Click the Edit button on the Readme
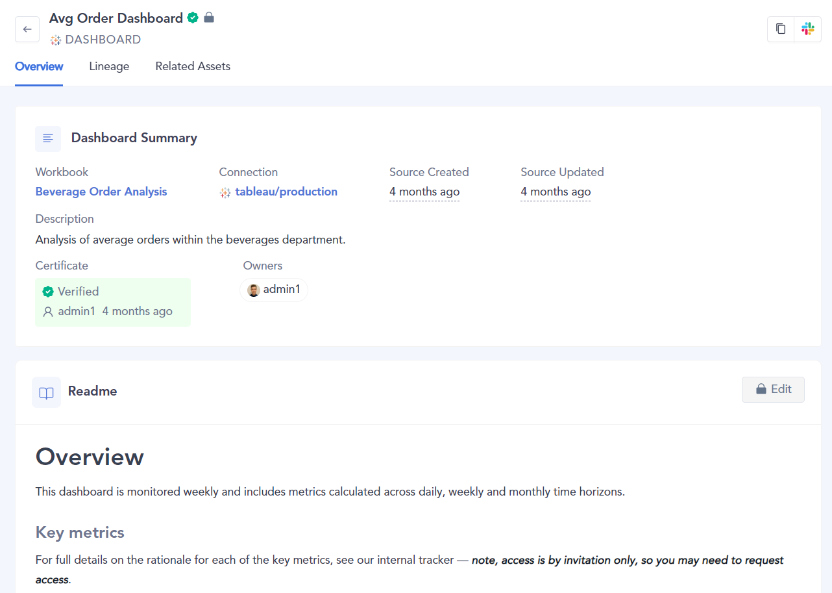The width and height of the screenshot is (832, 593). pos(773,389)
